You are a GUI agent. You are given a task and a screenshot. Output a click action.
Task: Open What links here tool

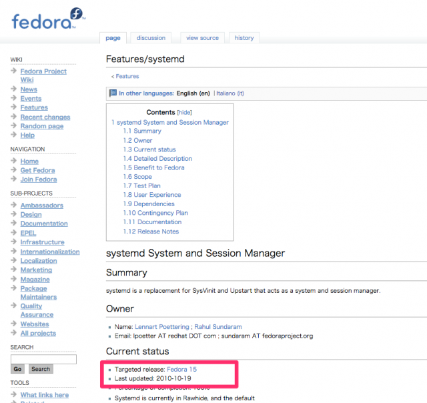[45, 395]
